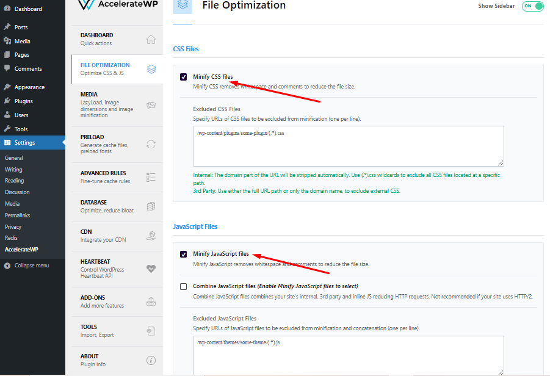Open the Media image icon in AccelerateWP nav
Image resolution: width=550 pixels, height=376 pixels.
pyautogui.click(x=151, y=105)
